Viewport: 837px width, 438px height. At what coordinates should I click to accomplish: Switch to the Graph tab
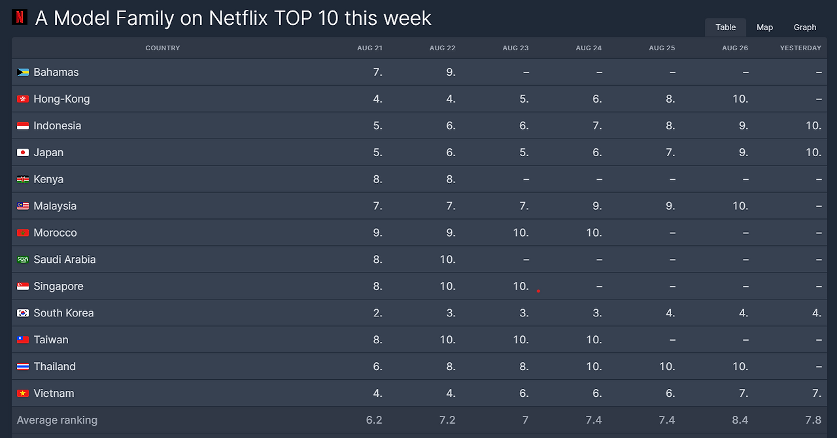[x=805, y=27]
